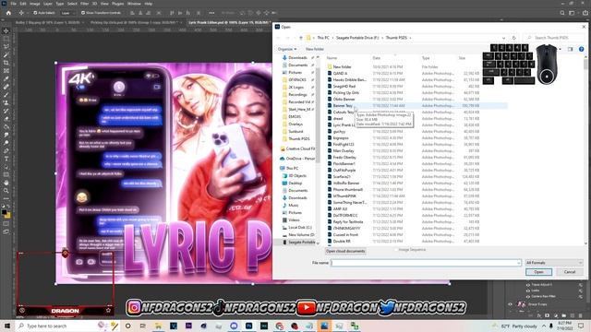This screenshot has width=591, height=332.
Task: Click the foreground color swatch
Action: coord(4,212)
